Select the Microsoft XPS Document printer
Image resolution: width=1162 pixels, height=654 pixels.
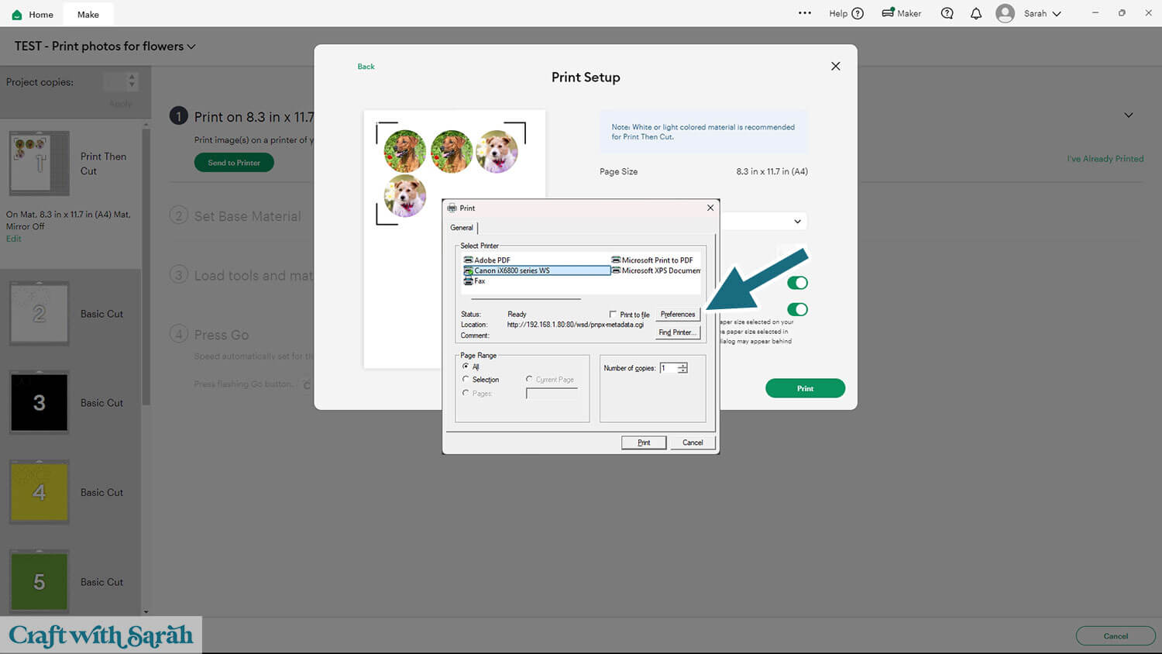point(656,270)
